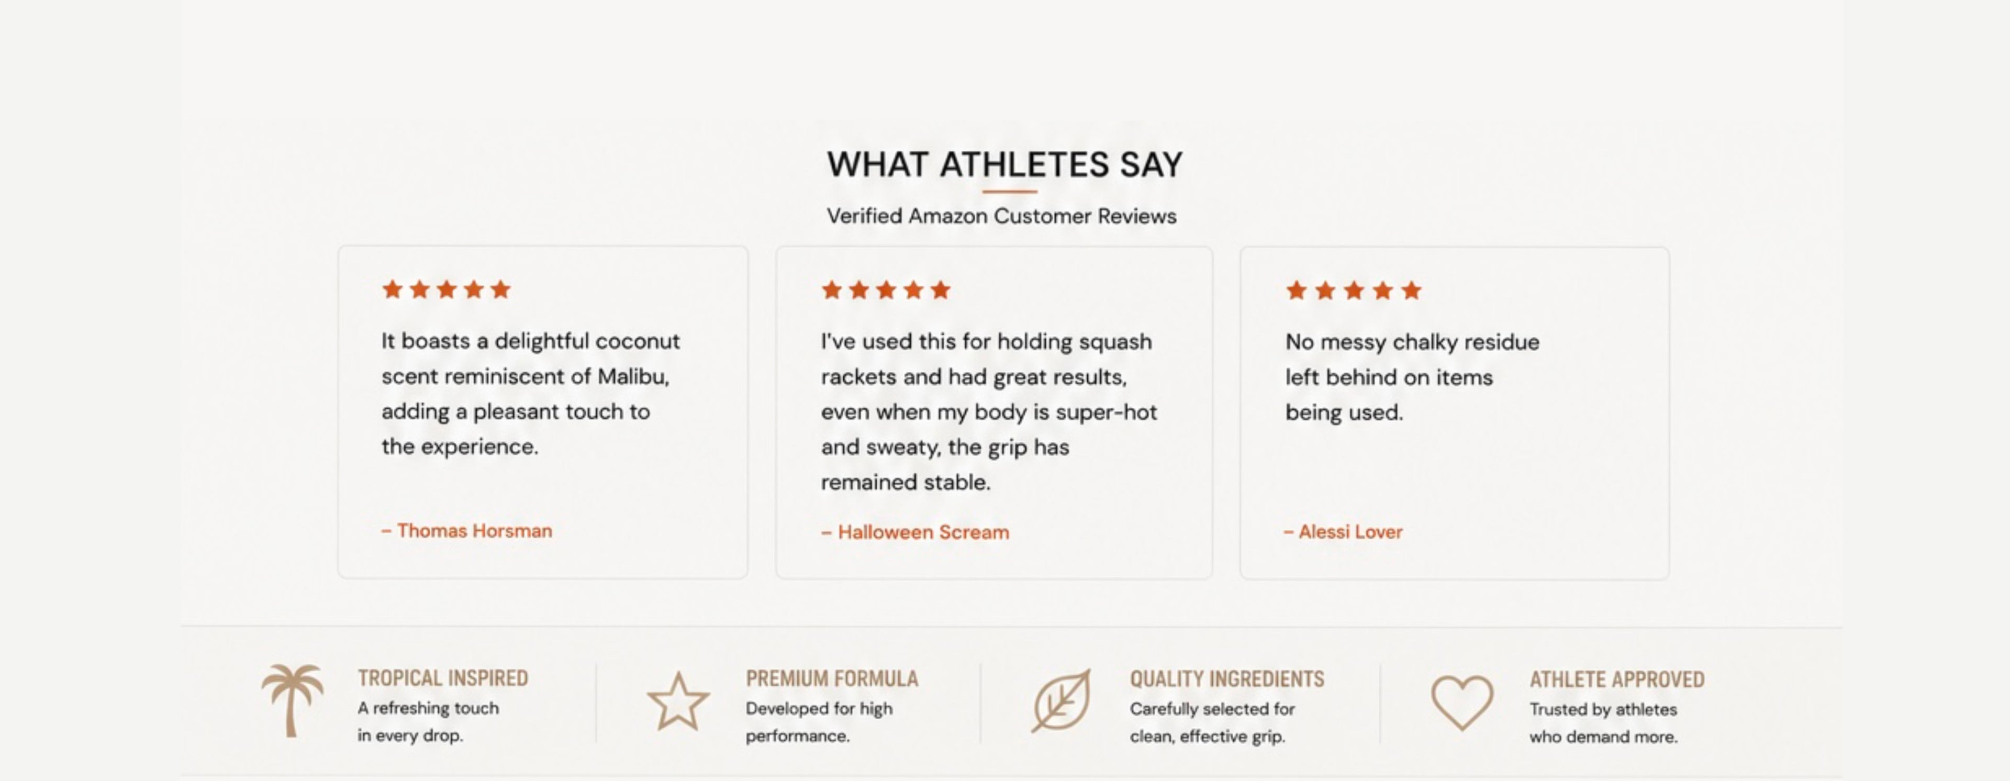Screen dimensions: 2010x781
Task: Open the coconut scent review card
Action: 543,412
